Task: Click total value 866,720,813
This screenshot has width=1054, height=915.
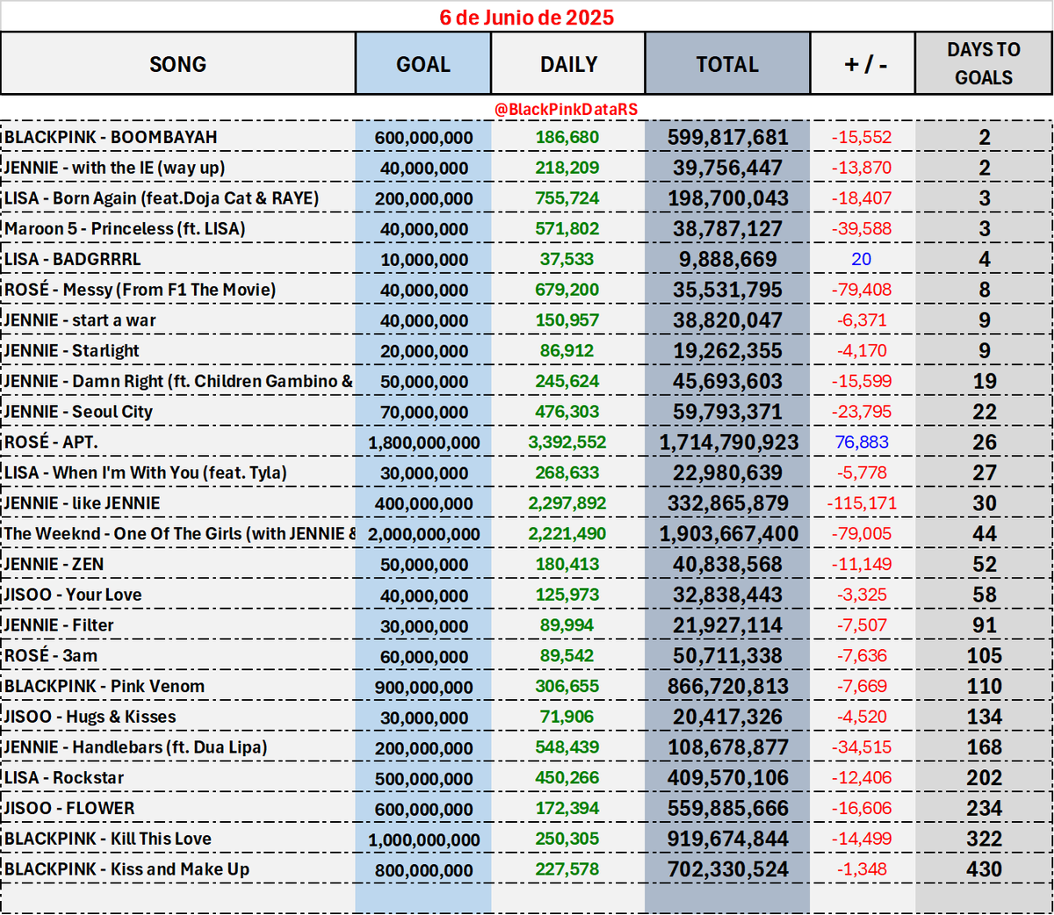Action: point(728,687)
